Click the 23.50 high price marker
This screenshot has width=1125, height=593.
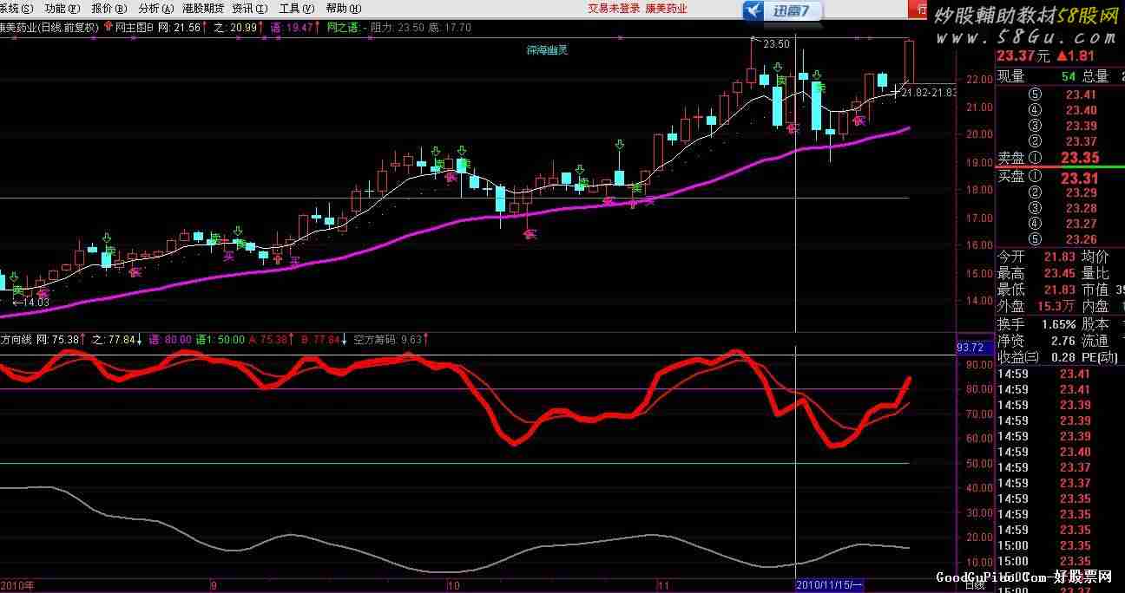click(775, 43)
